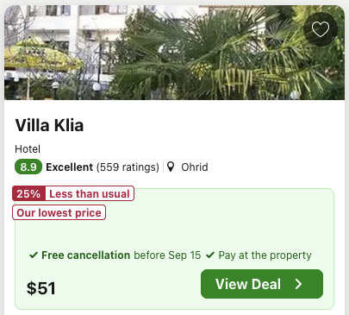This screenshot has height=315, width=349.
Task: Click the Less than usual label
Action: [x=90, y=193]
